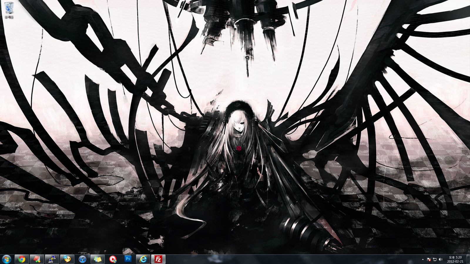
Task: Open the red notepad editor taskbar icon
Action: (x=37, y=259)
